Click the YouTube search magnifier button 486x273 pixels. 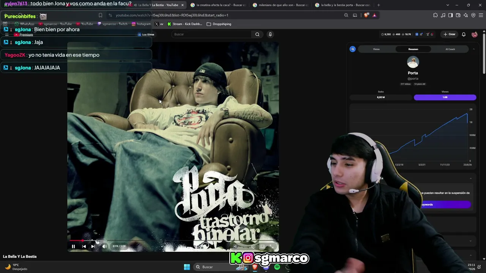257,34
